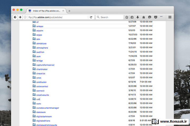Click the folder icon beside creativesuite
The height and width of the screenshot is (126, 190).
pyautogui.click(x=34, y=95)
